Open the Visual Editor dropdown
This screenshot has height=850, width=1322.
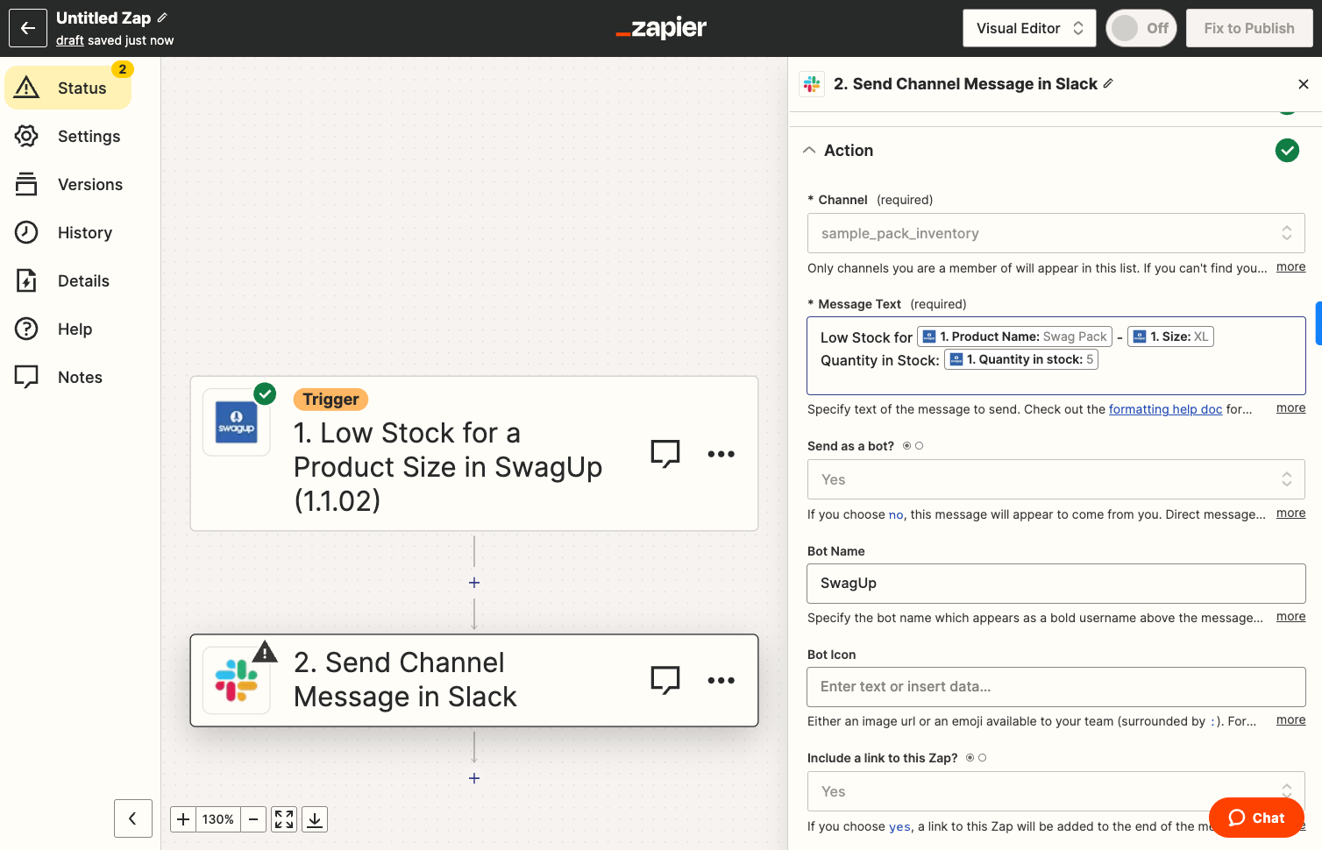point(1029,28)
